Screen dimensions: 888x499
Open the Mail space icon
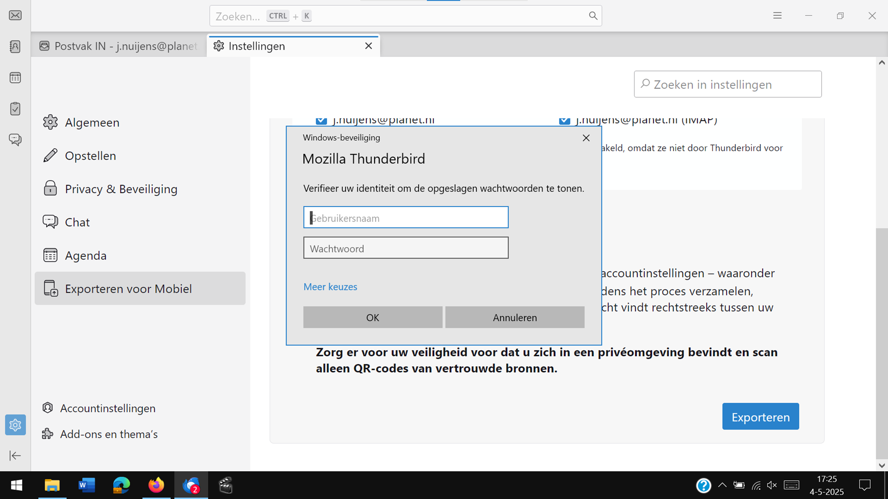[15, 16]
